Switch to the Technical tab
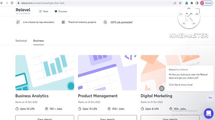Screen dimensions: 215x120 [x=21, y=41]
